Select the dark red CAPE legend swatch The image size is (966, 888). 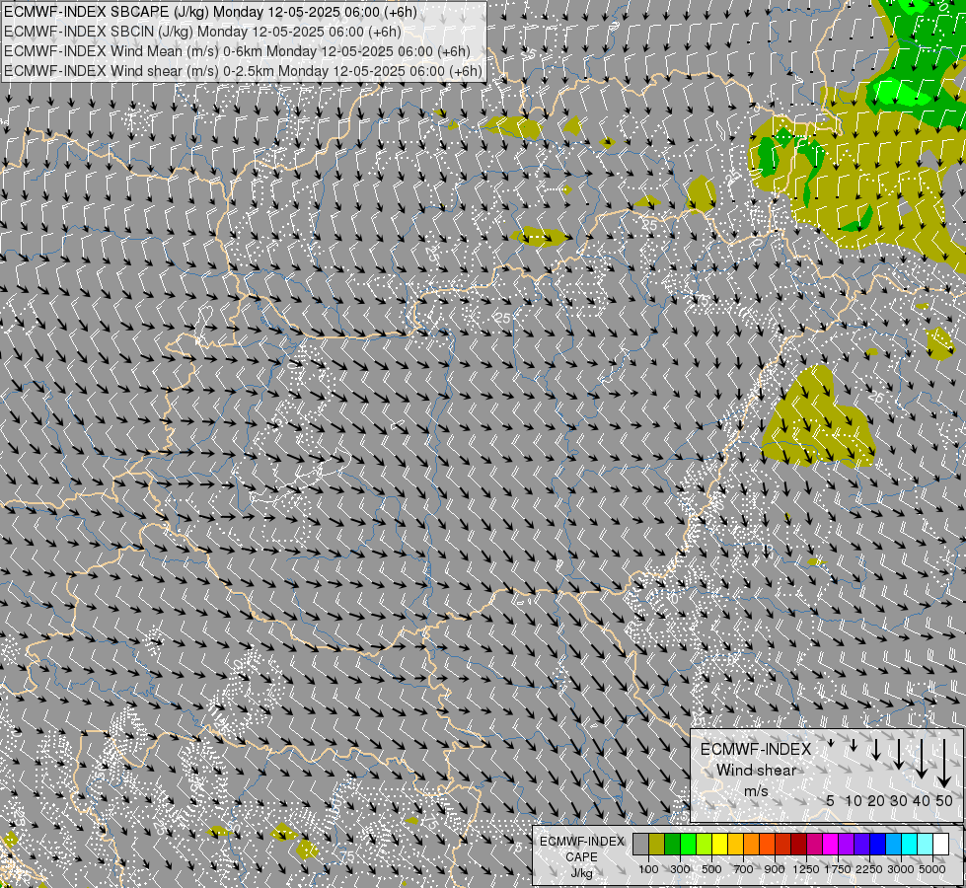click(x=798, y=844)
